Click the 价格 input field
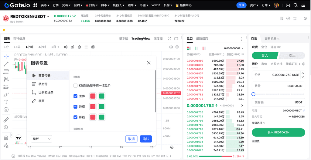Viewport: 311px width, 160px height. click(278, 75)
